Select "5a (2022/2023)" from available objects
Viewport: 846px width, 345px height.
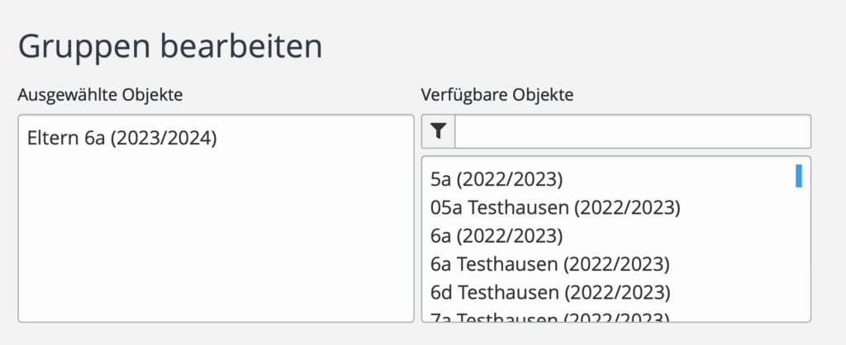(497, 179)
